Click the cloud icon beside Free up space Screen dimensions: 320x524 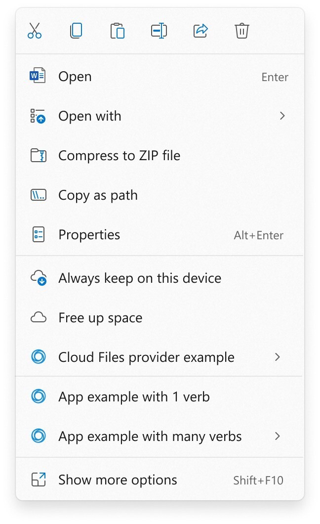38,318
